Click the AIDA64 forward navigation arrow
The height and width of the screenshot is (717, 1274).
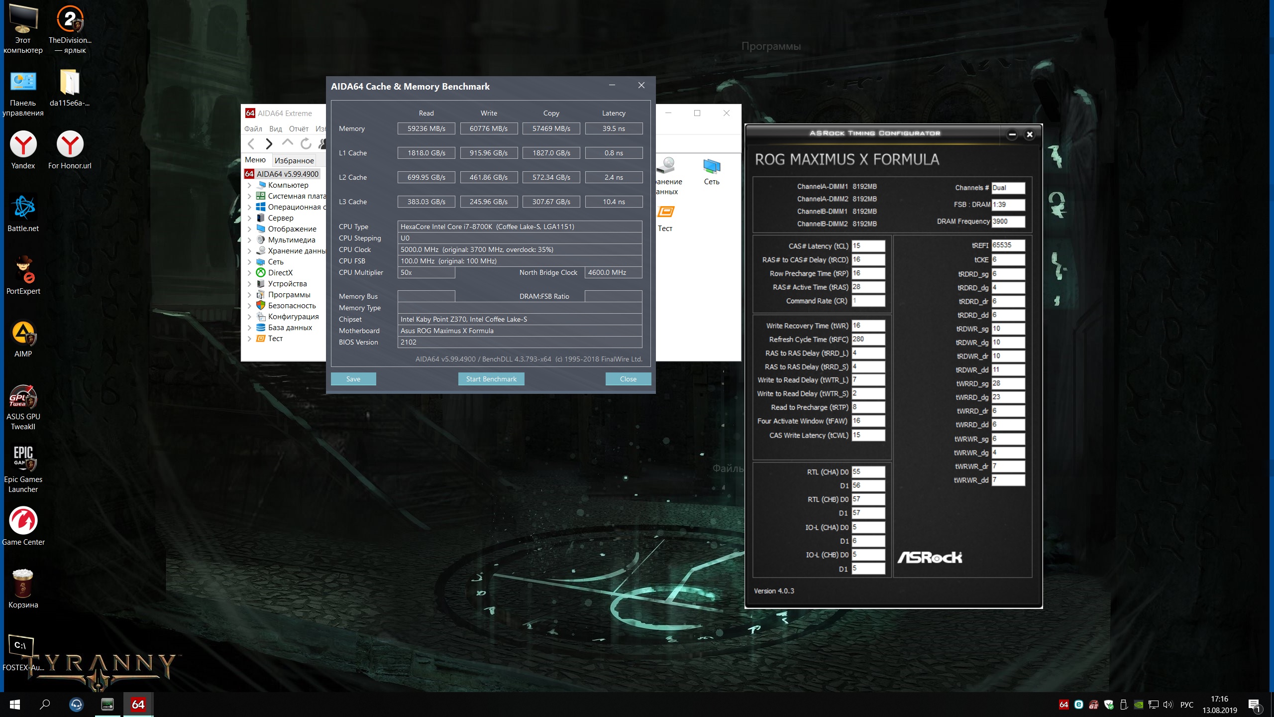pyautogui.click(x=269, y=144)
